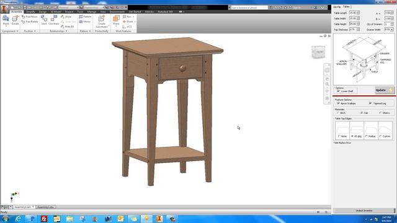Select the Oak material option
397x223 pixels.
[362, 113]
